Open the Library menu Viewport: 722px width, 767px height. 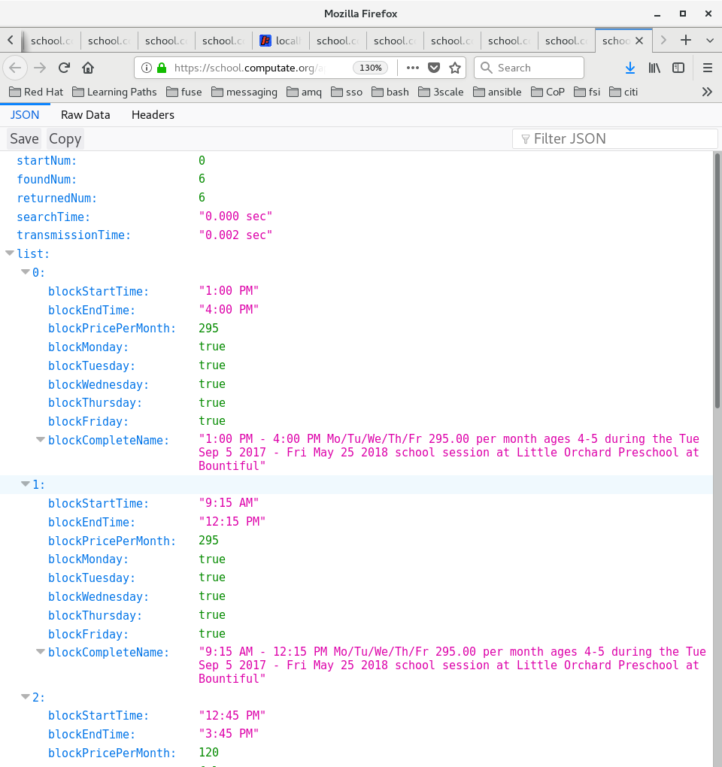654,68
